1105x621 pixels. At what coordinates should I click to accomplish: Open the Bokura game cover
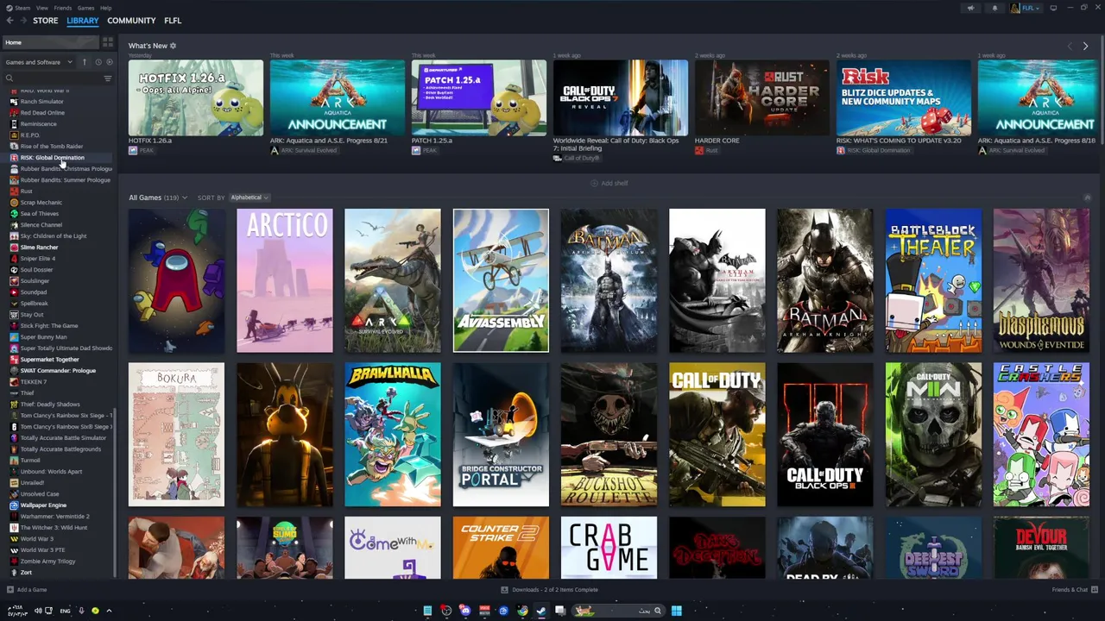pyautogui.click(x=176, y=435)
